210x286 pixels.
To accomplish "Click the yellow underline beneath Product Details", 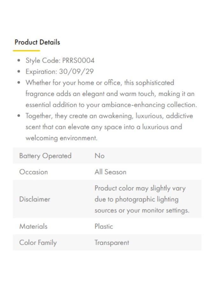I will click(26, 51).
